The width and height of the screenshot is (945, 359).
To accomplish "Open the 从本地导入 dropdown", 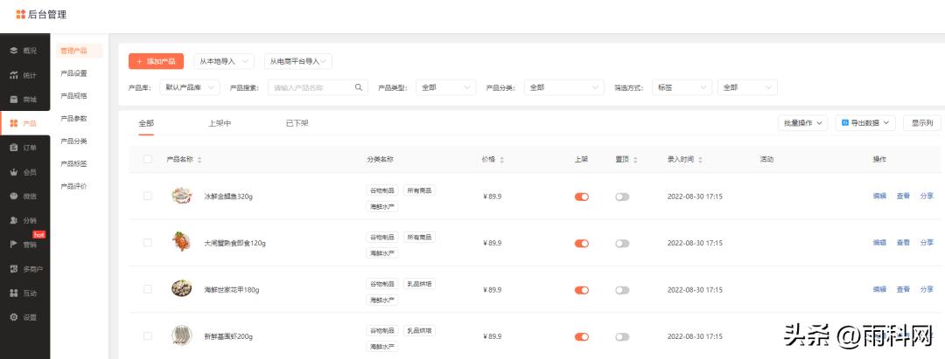I will pyautogui.click(x=223, y=61).
